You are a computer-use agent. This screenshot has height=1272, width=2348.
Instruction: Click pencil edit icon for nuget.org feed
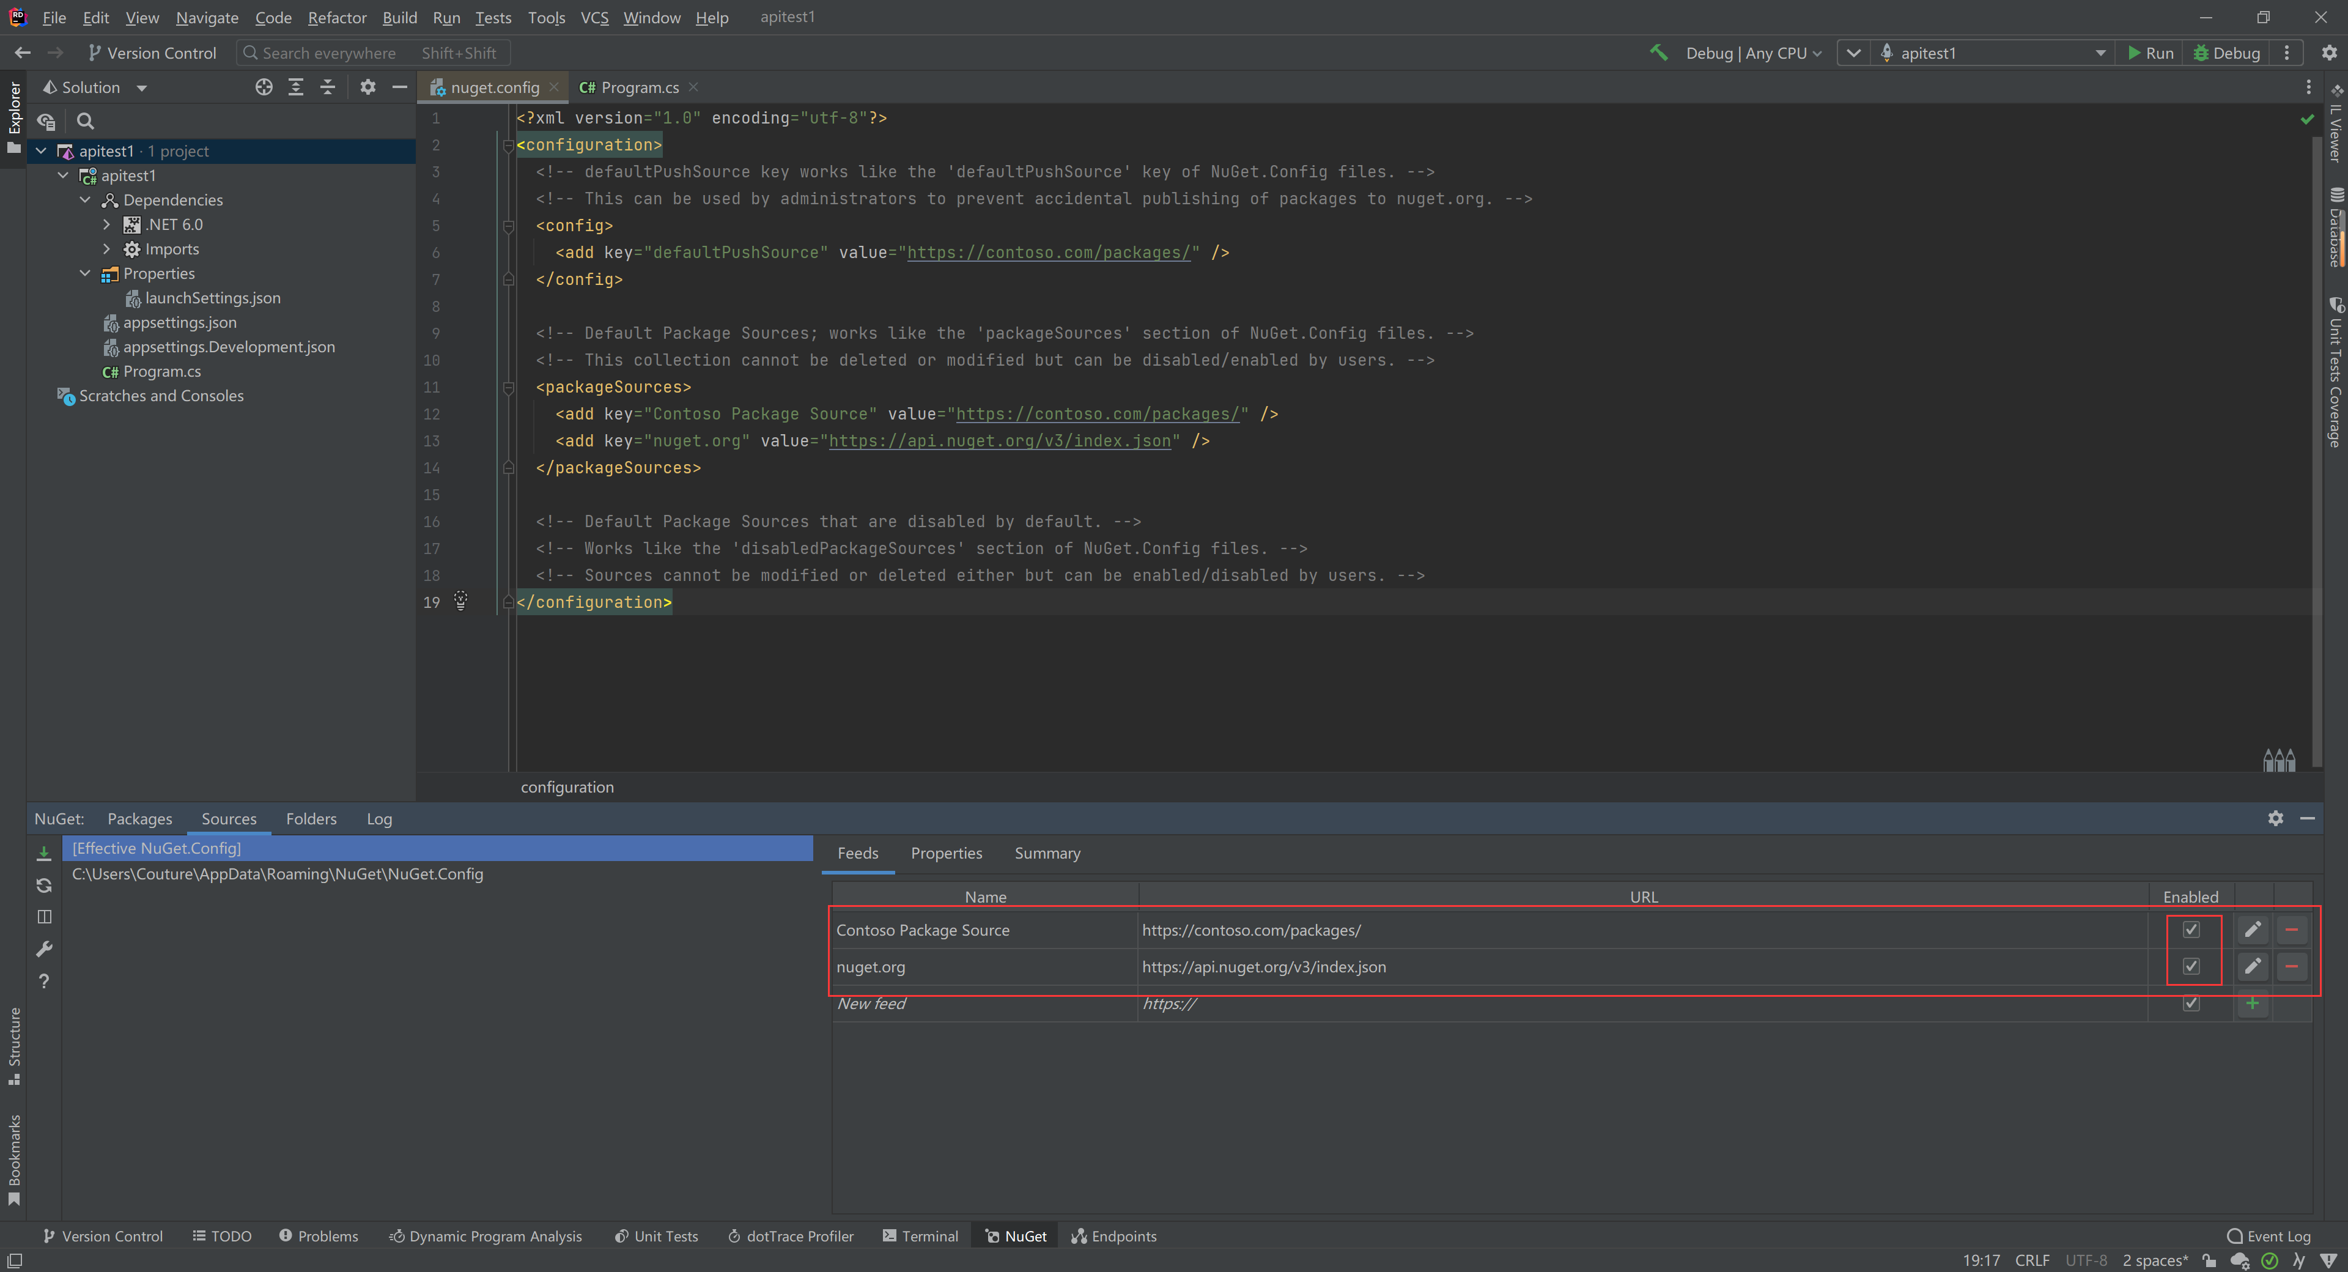(2252, 967)
